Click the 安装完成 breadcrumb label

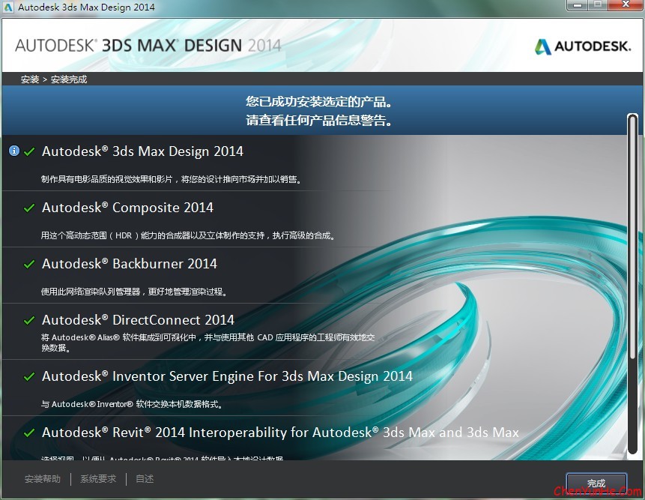click(69, 79)
